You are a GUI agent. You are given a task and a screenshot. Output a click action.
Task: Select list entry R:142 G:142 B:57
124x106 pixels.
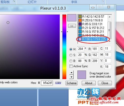pos(93,17)
